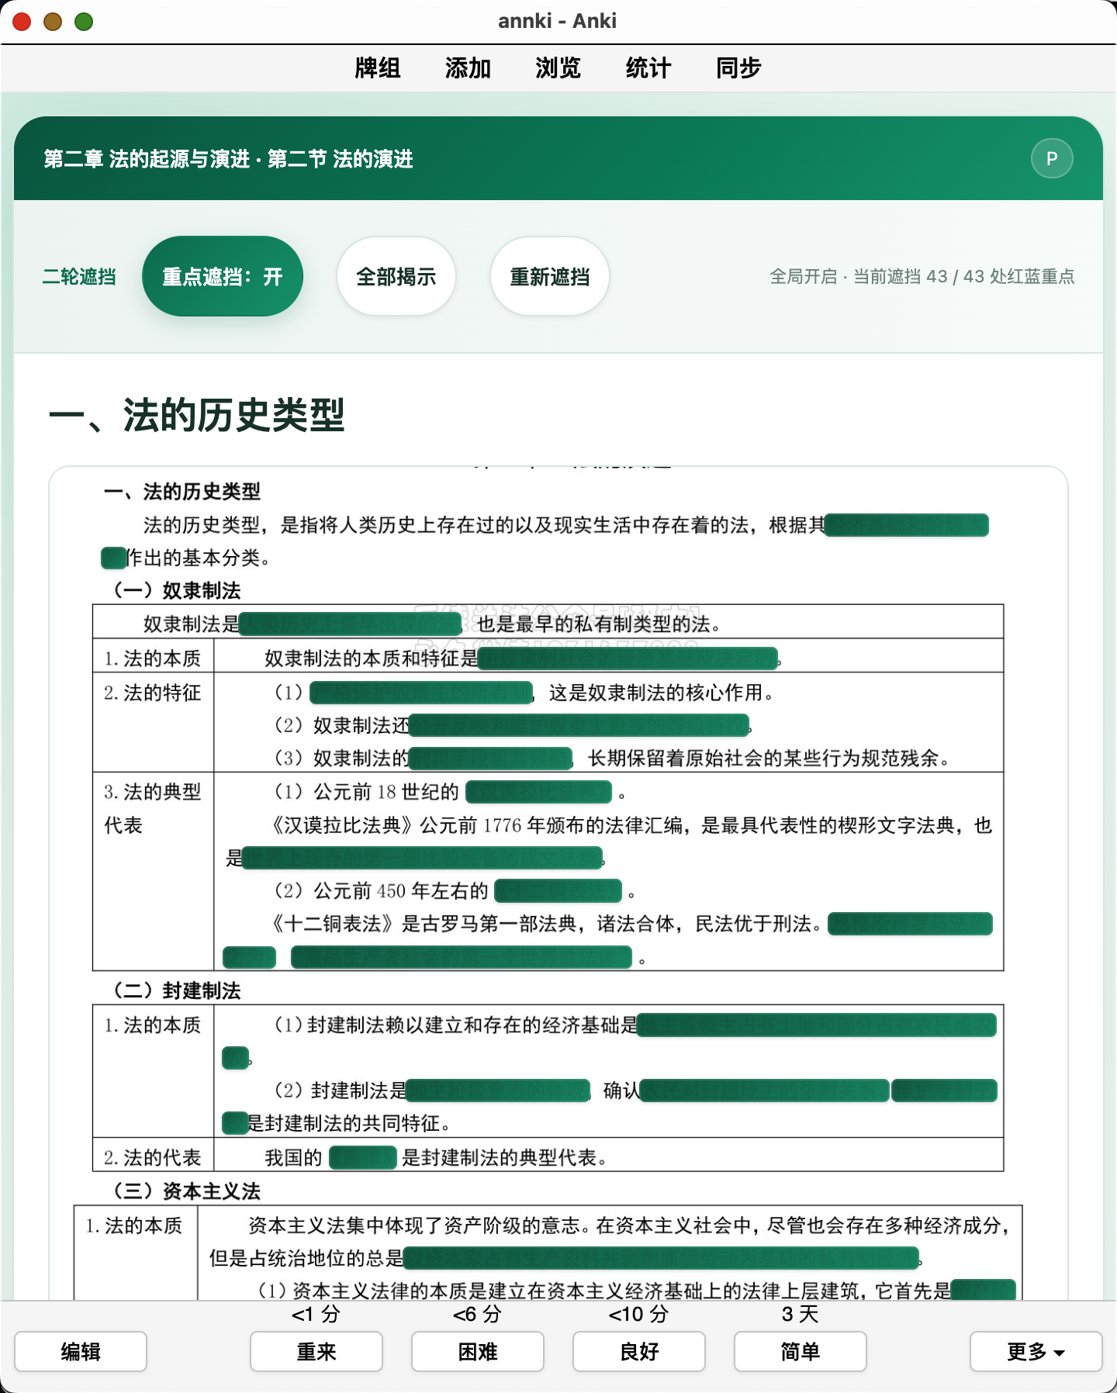Screen dimensions: 1117x1393
Task: Rate card as 简单
Action: tap(801, 1352)
